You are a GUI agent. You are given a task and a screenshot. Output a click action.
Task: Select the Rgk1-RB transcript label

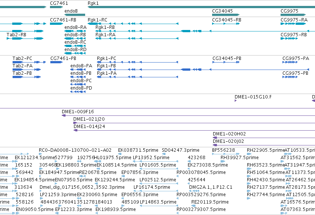pyautogui.click(x=105, y=27)
